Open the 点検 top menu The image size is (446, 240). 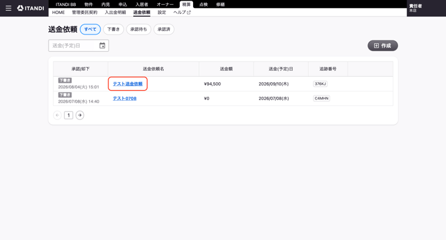pos(204,5)
